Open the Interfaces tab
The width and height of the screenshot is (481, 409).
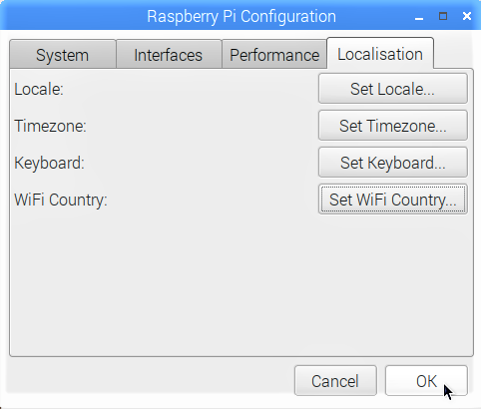tap(169, 55)
